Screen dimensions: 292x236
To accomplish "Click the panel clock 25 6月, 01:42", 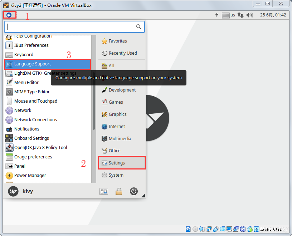I will pos(273,15).
